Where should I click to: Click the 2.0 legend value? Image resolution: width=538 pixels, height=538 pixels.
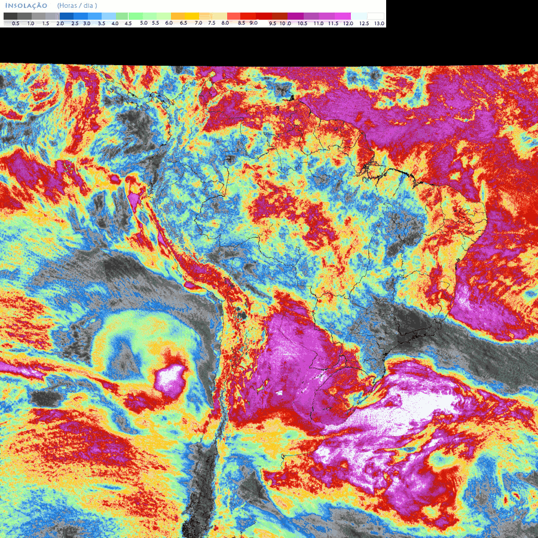[x=60, y=23]
